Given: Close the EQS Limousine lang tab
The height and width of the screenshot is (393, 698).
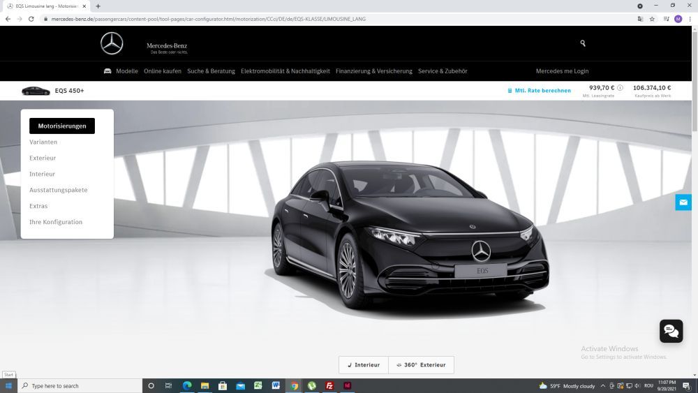Looking at the screenshot, I should pos(84,6).
